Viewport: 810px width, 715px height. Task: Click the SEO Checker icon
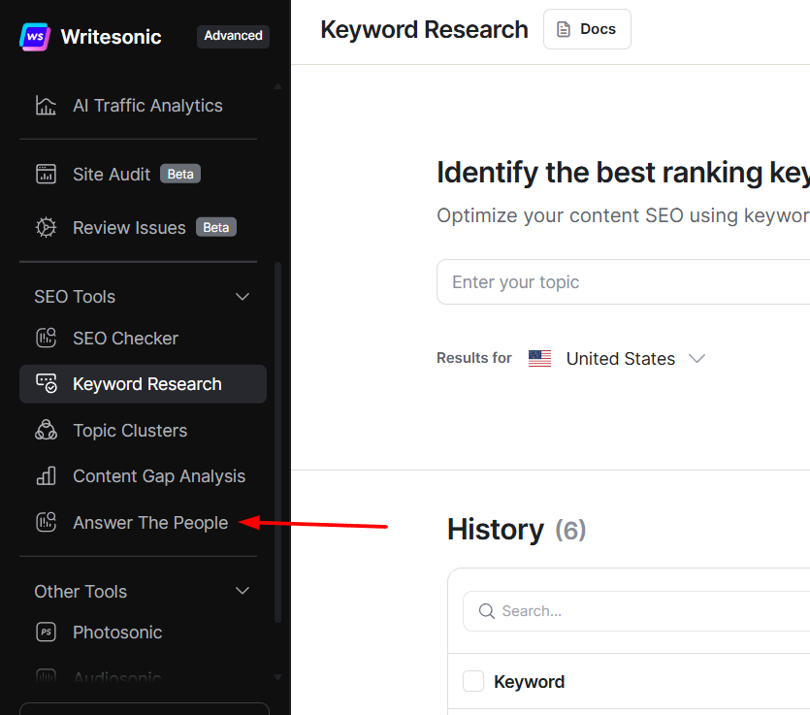(46, 339)
